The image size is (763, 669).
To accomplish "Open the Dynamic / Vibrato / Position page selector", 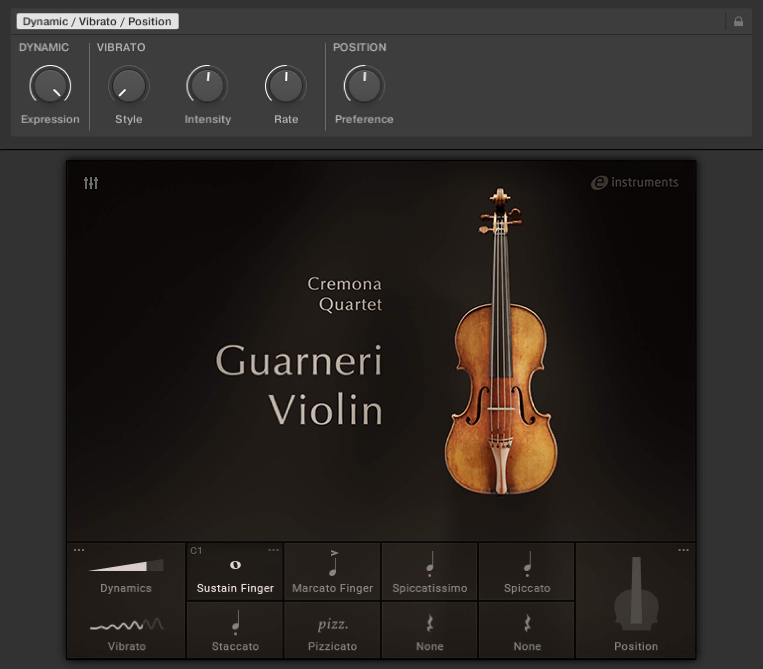I will click(98, 22).
